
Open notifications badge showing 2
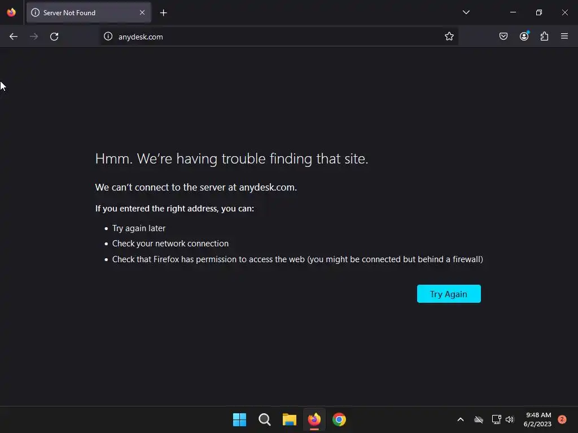pyautogui.click(x=562, y=419)
